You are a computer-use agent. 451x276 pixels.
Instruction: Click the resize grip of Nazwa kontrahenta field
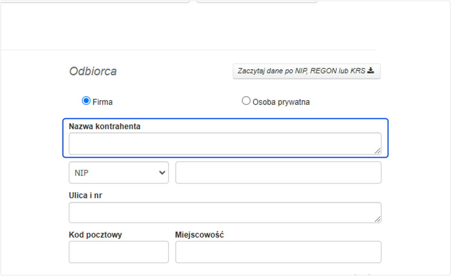coord(377,151)
